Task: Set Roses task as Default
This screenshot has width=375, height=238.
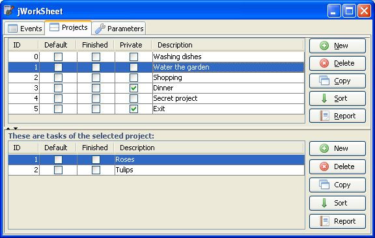Action: [x=58, y=159]
